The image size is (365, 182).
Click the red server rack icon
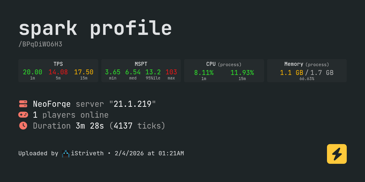pyautogui.click(x=23, y=104)
